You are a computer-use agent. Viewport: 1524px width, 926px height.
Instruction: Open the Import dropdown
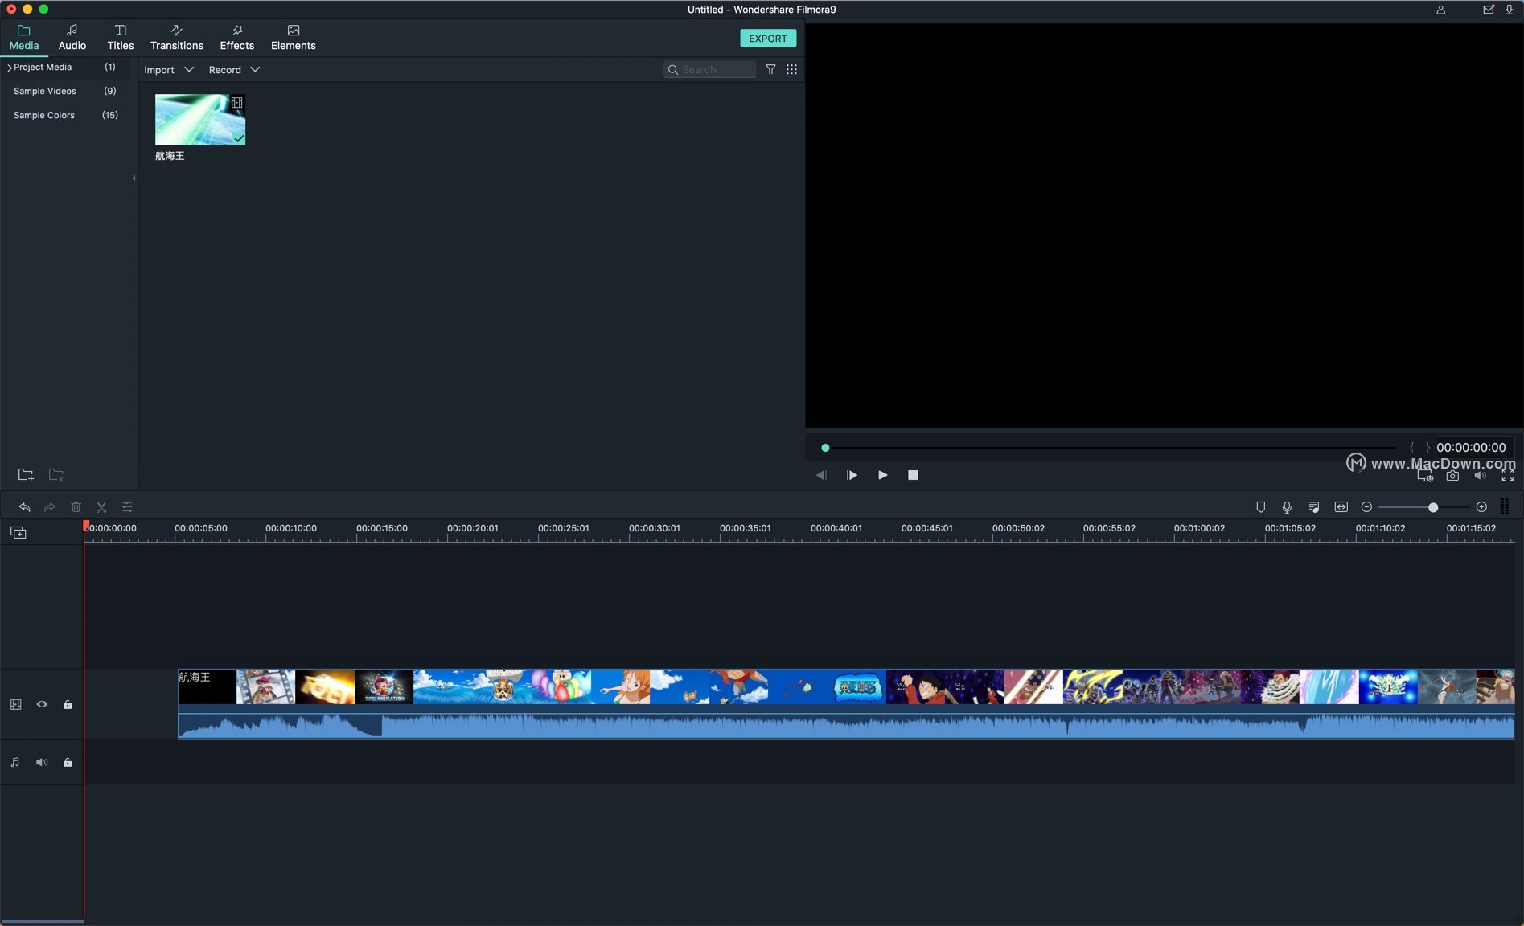tap(169, 70)
